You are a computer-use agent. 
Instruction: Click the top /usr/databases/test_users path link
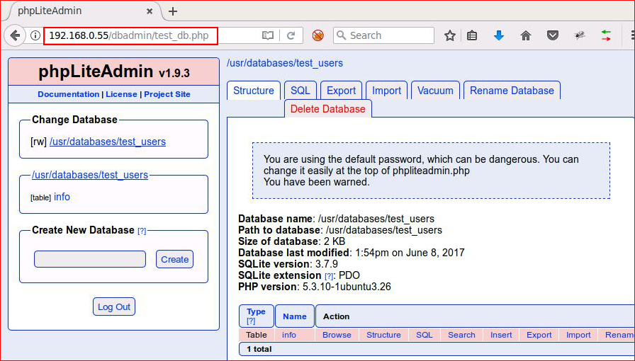point(285,63)
